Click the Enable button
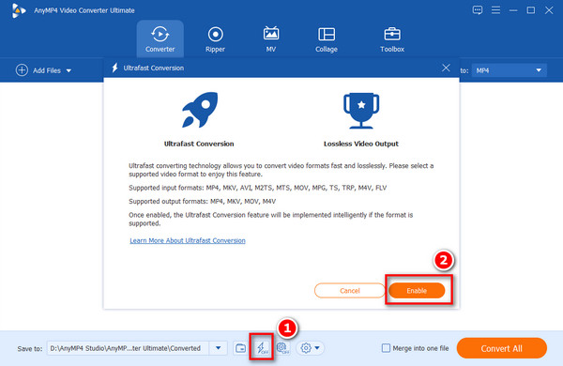The width and height of the screenshot is (563, 366). (417, 291)
